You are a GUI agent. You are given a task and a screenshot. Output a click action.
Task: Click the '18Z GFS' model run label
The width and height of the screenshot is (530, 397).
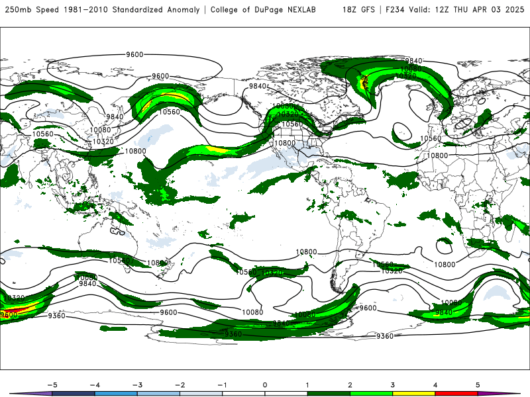point(358,10)
